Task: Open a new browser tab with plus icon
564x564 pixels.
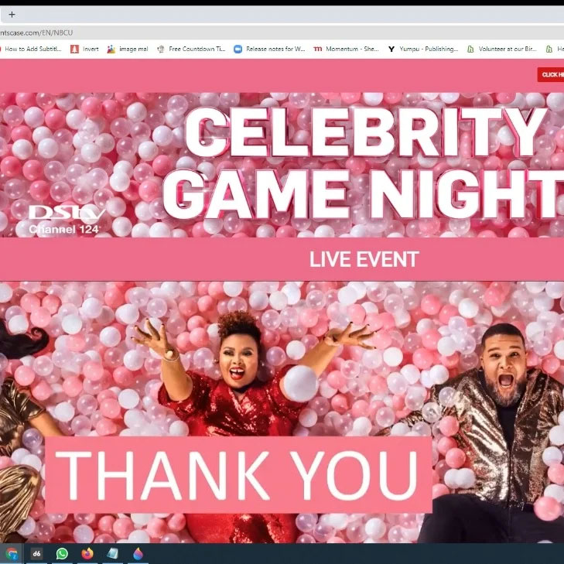Action: [12, 15]
